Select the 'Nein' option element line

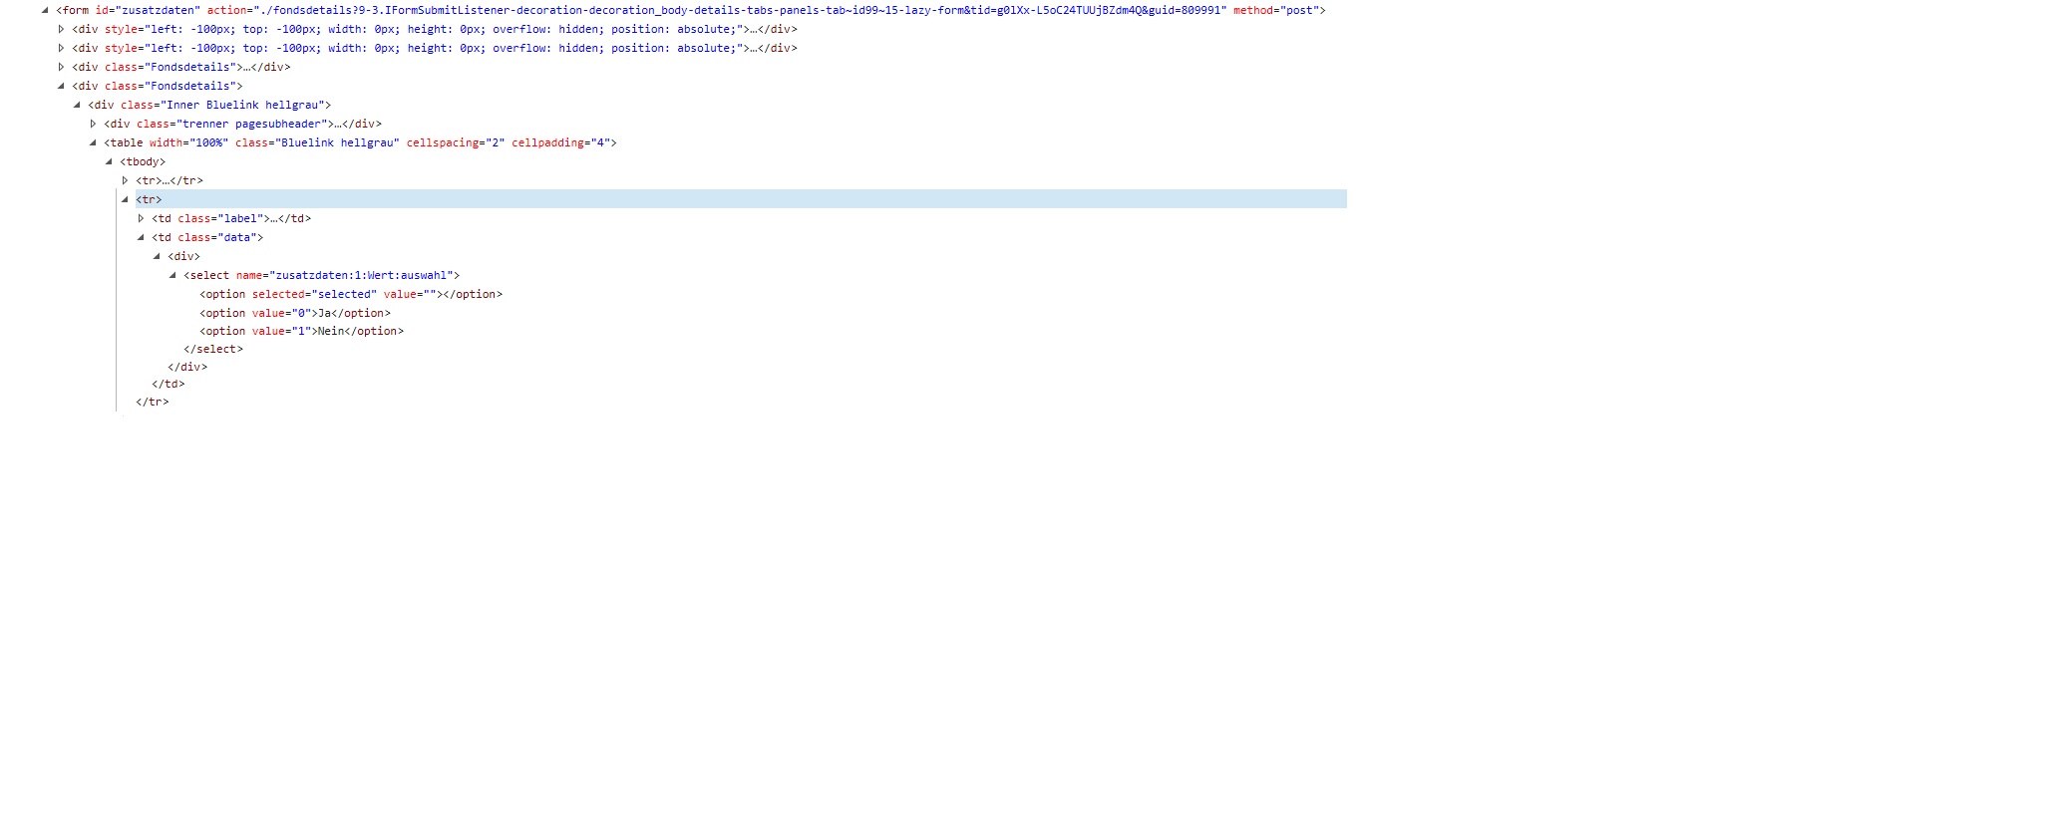coord(301,331)
